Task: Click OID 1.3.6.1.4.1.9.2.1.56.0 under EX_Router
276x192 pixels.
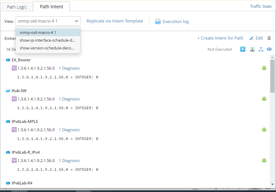Action: coord(36,68)
